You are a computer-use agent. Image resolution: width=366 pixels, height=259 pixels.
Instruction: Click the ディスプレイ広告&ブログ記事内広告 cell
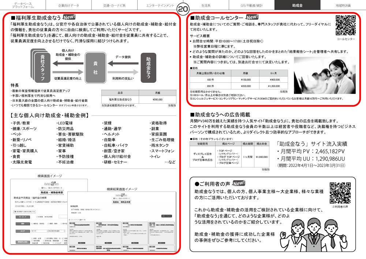(202, 157)
